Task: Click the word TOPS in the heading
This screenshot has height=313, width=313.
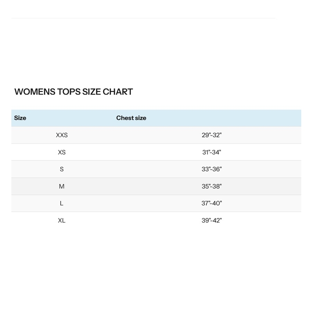Action: pos(68,92)
